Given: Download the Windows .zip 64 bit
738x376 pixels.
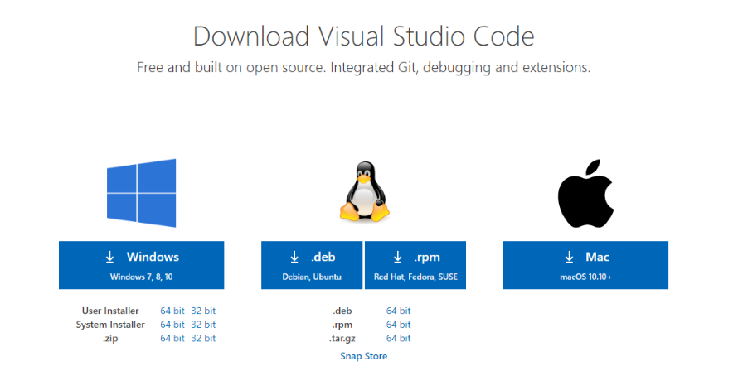Looking at the screenshot, I should [x=172, y=338].
